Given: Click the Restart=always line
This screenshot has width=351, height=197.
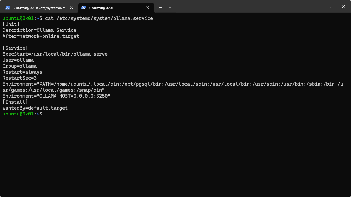Looking at the screenshot, I should pyautogui.click(x=22, y=72).
